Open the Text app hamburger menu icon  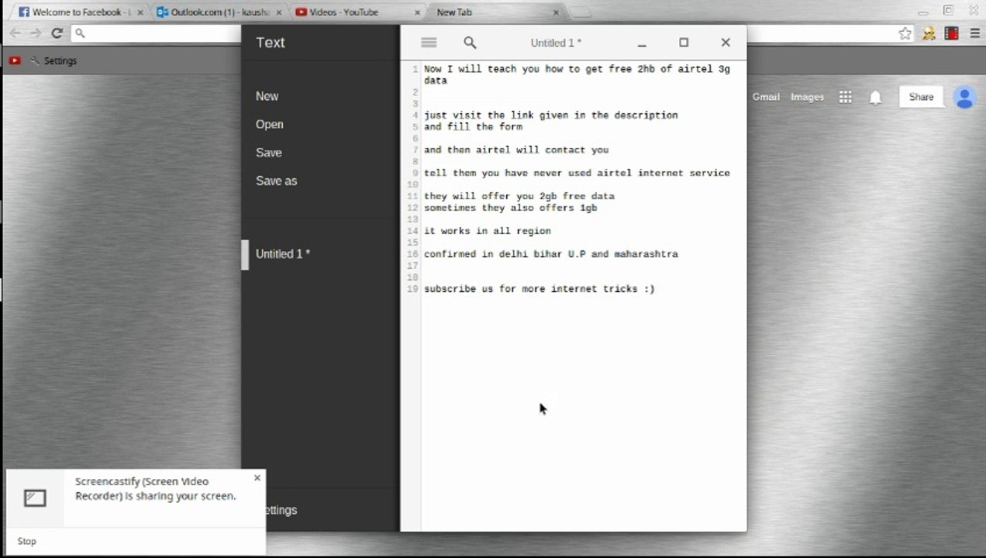(x=429, y=43)
